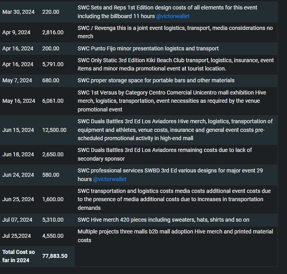The width and height of the screenshot is (287, 274).
Task: Click the storage space for portable bars text
Action: [156, 81]
